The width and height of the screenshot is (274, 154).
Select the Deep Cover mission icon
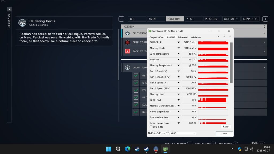click(x=127, y=43)
